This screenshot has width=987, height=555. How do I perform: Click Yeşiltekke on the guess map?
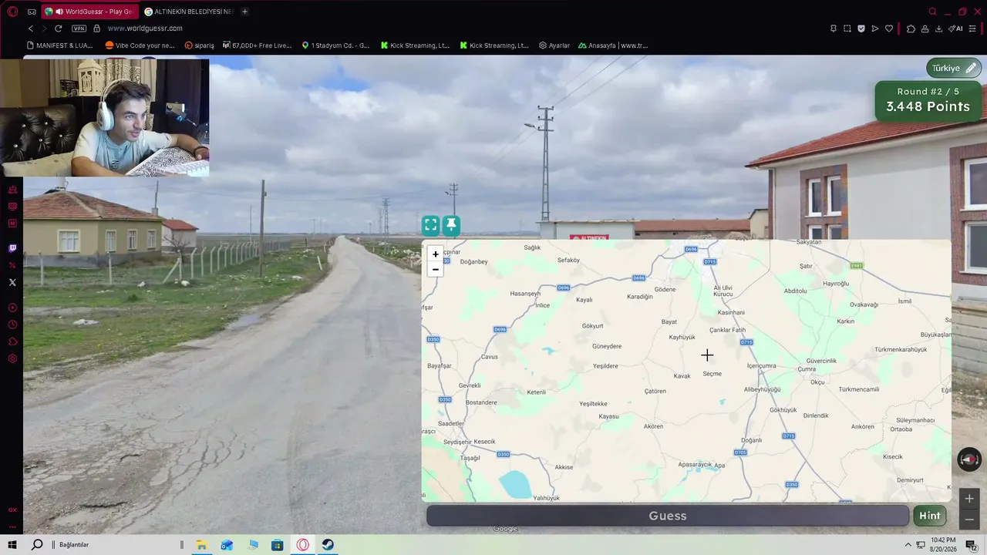tap(593, 404)
